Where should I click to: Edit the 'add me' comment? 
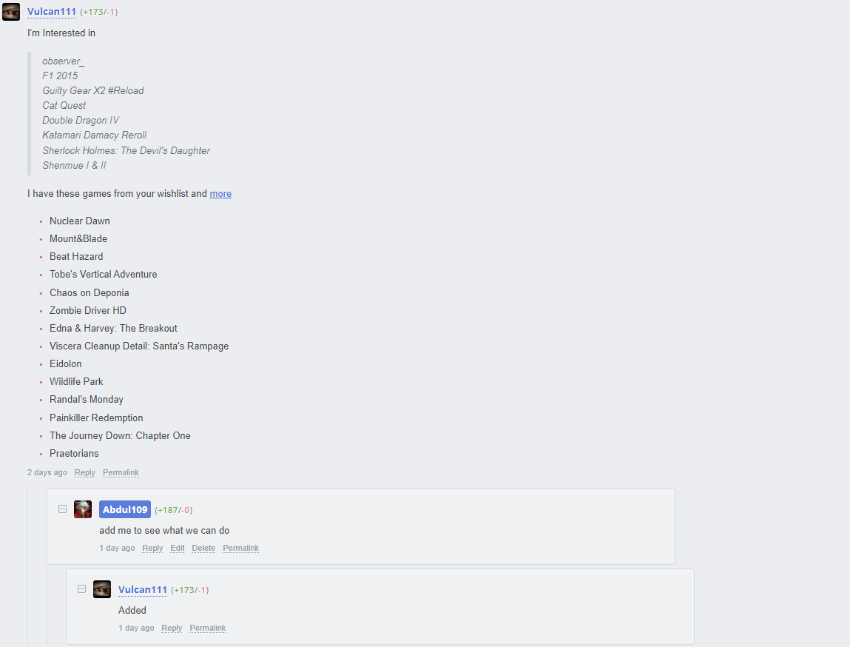178,548
